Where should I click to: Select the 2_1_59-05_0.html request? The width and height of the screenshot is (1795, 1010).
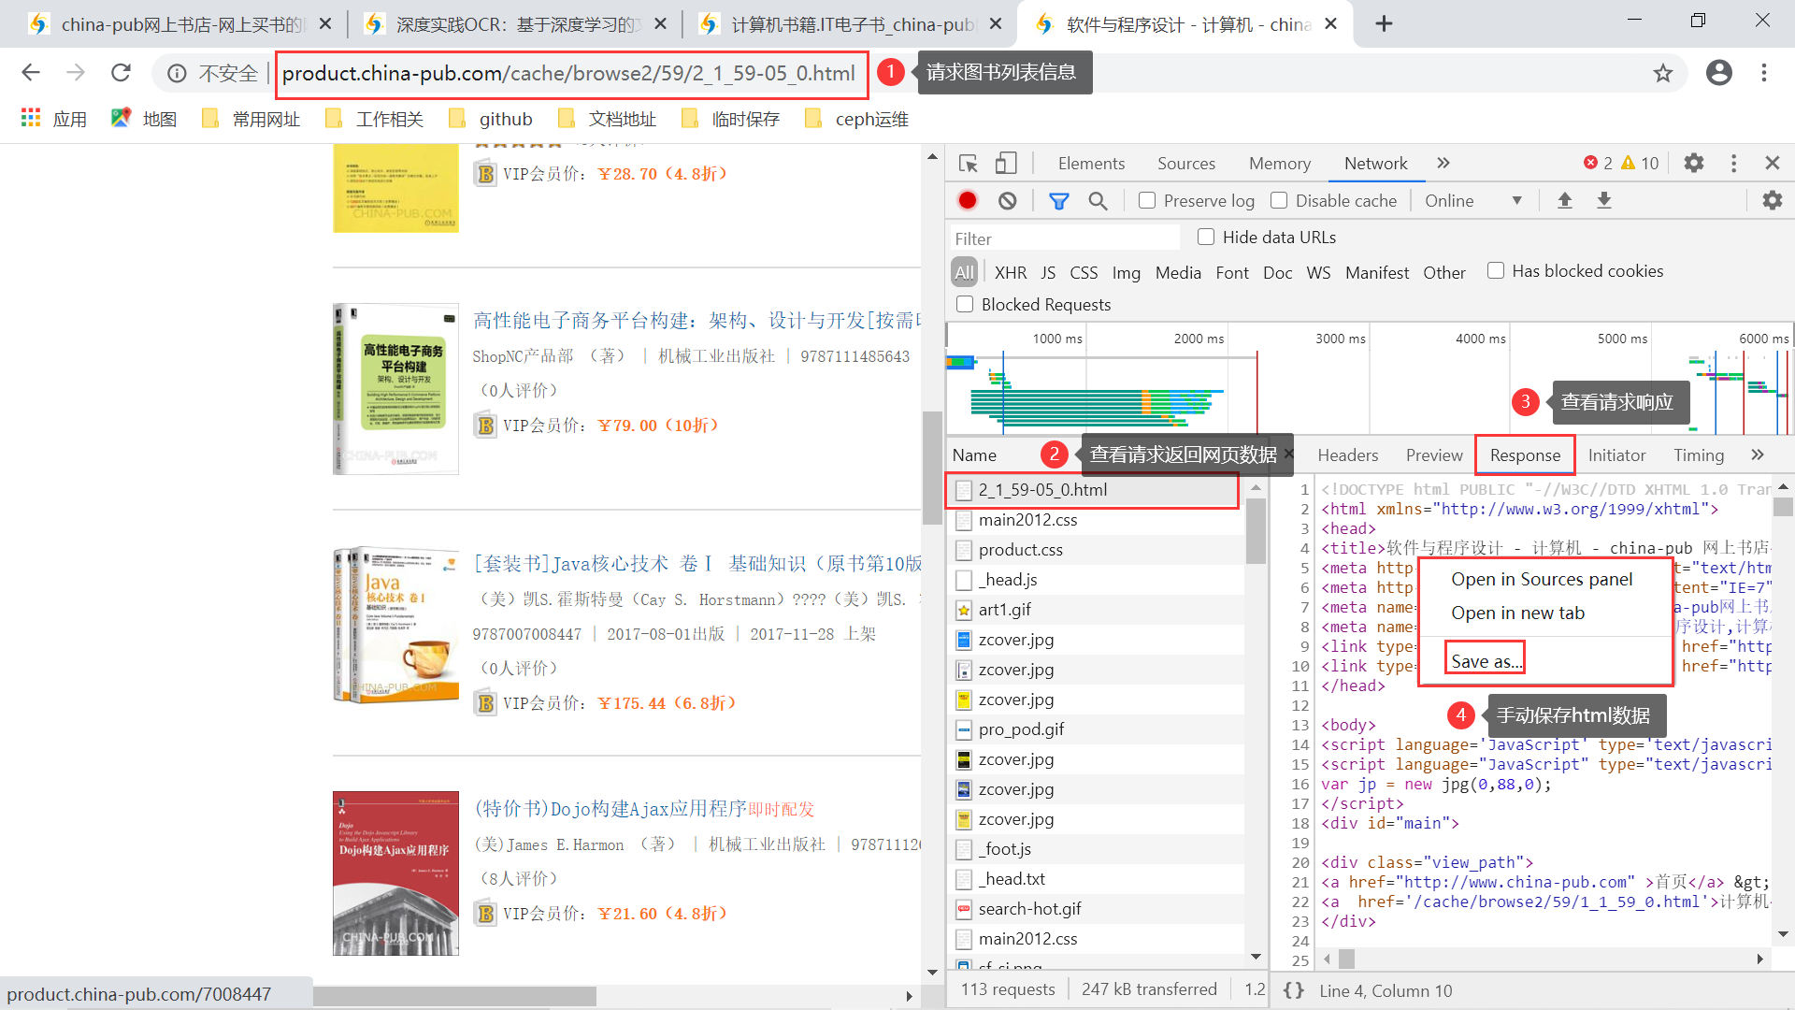click(x=1094, y=490)
